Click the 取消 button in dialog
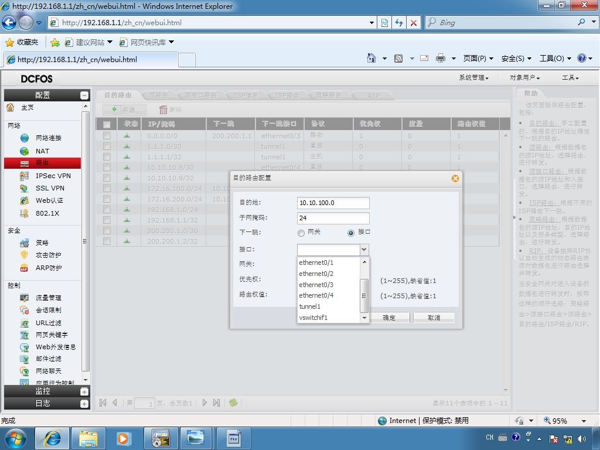The height and width of the screenshot is (450, 600). coord(434,318)
